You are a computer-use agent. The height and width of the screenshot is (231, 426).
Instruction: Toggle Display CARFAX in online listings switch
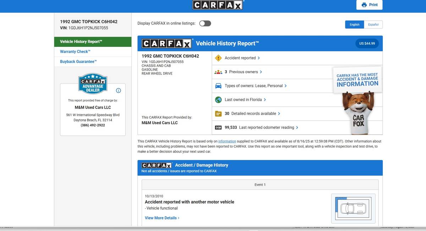205,23
